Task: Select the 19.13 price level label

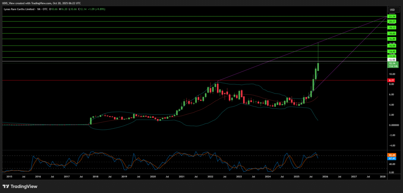Action: click(x=392, y=28)
